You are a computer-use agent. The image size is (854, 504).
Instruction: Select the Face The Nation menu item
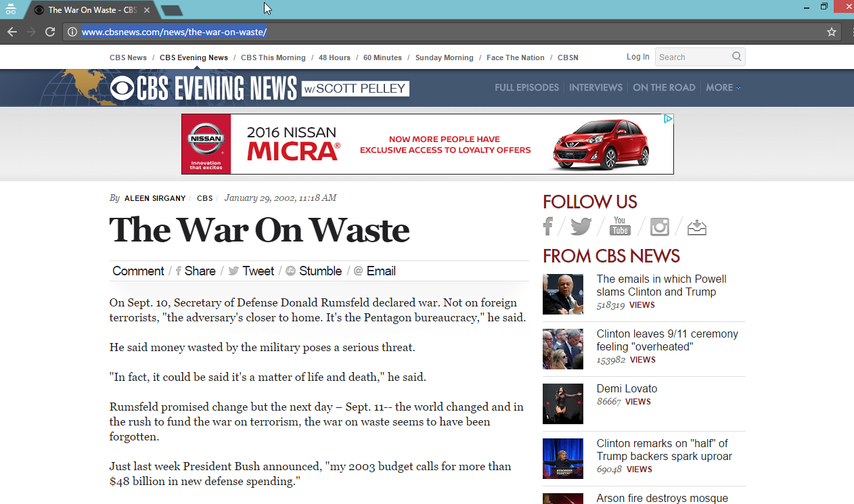pyautogui.click(x=515, y=58)
